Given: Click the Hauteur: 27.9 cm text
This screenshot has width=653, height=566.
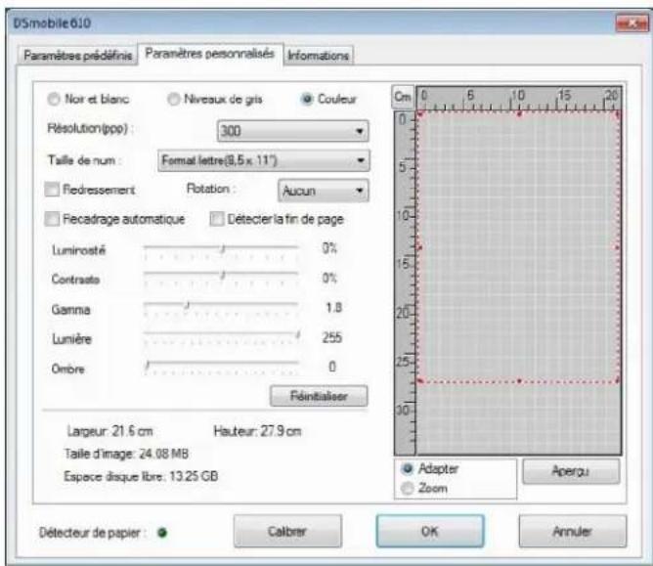Looking at the screenshot, I should pos(257,431).
